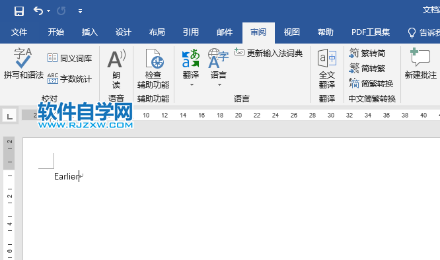Click 繁转简 conversion
The height and width of the screenshot is (260, 440).
tap(367, 53)
